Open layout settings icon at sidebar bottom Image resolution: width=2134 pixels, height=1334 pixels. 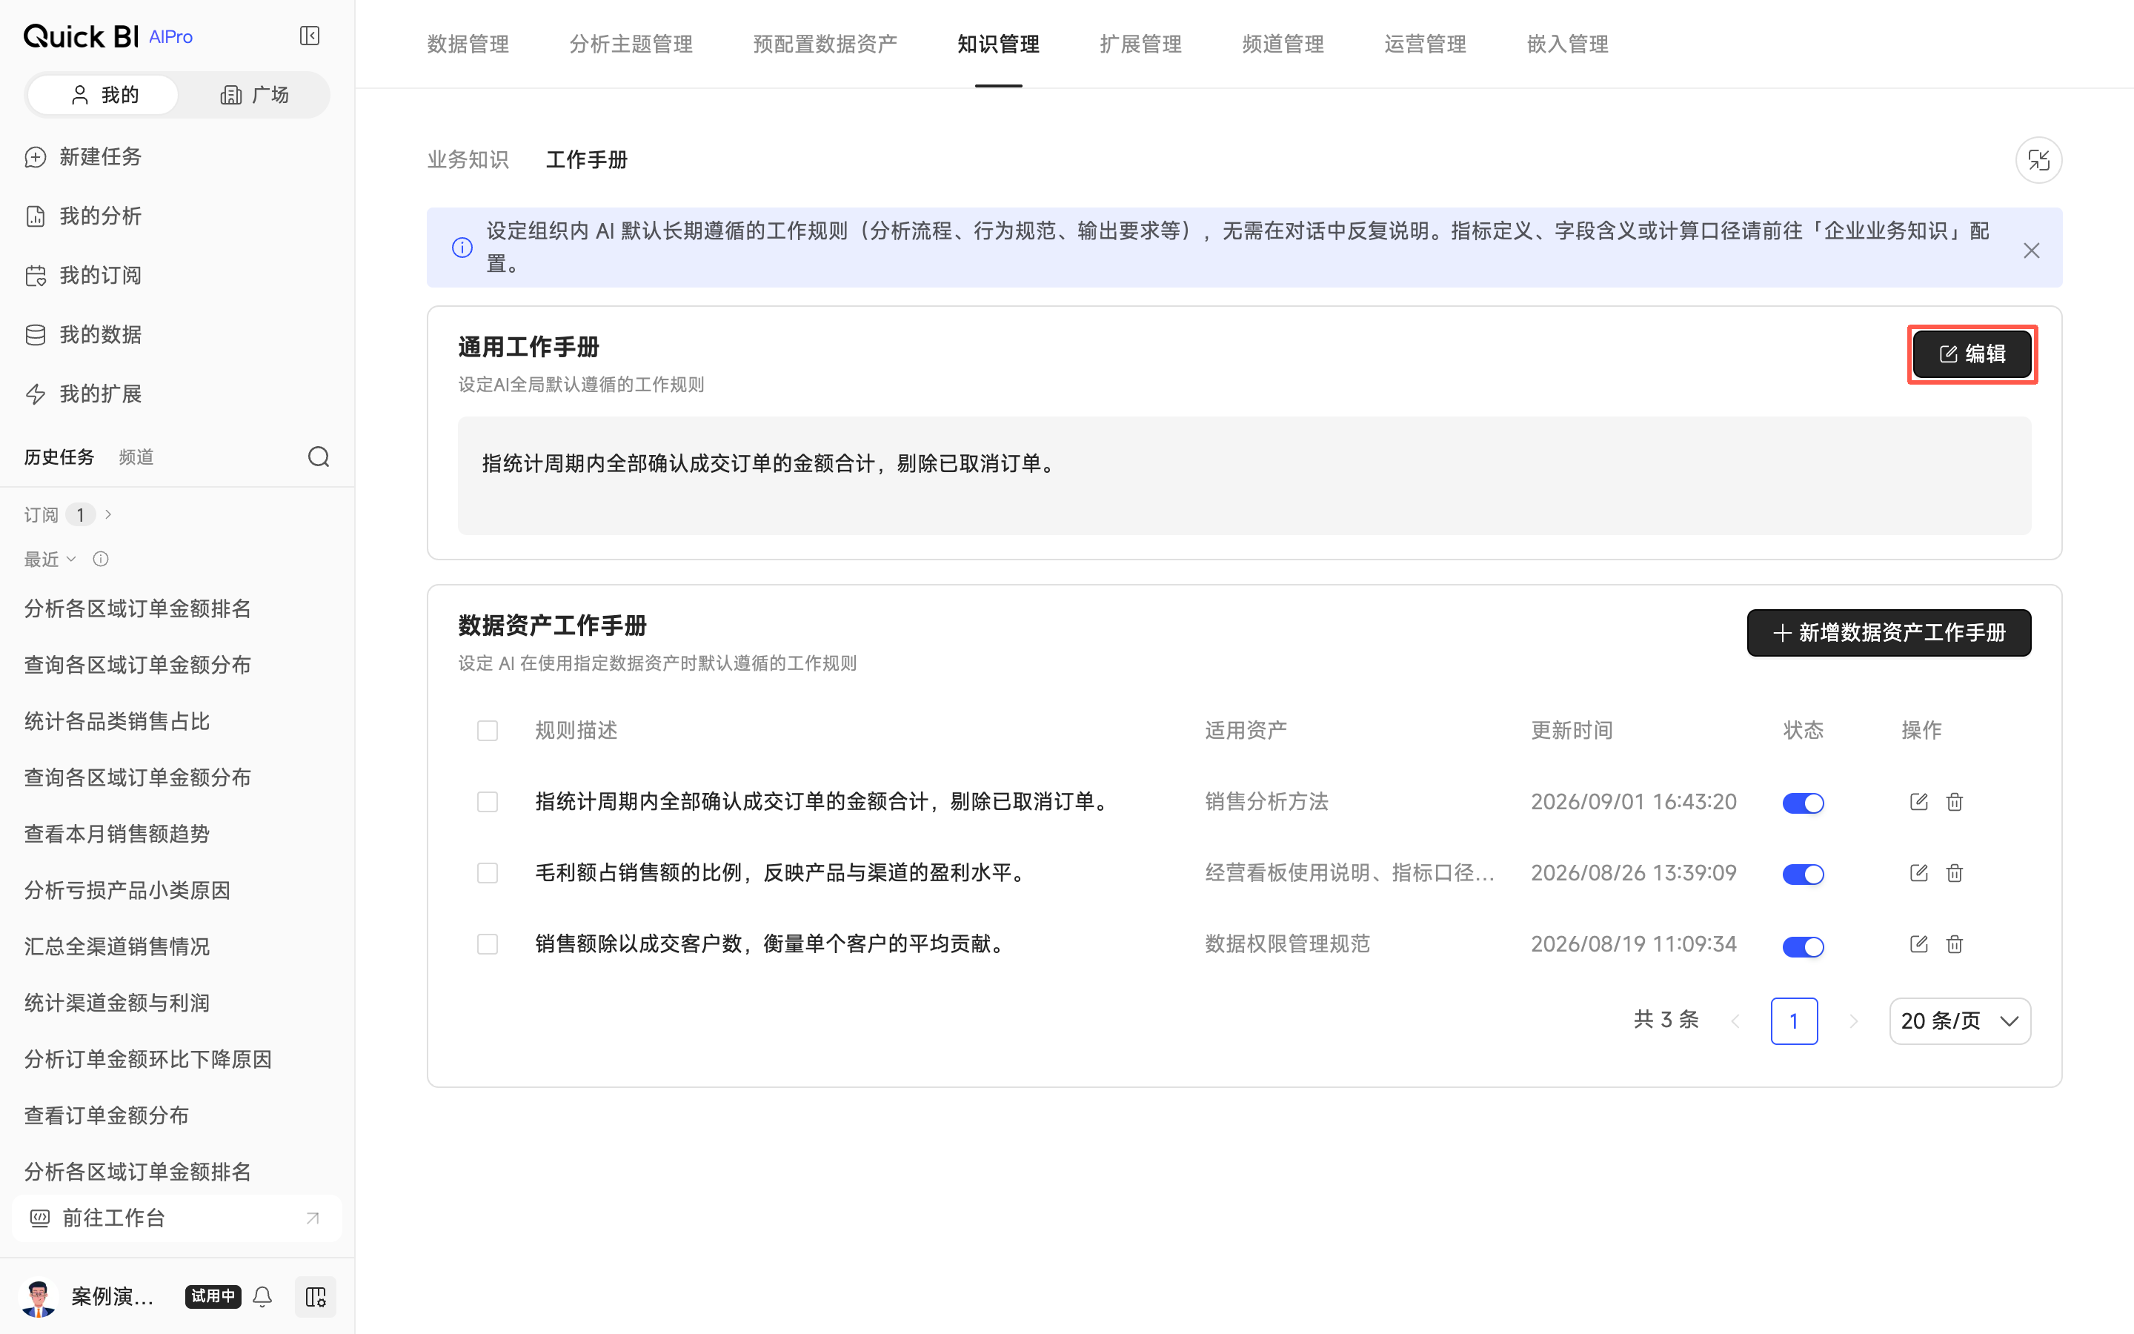[315, 1296]
